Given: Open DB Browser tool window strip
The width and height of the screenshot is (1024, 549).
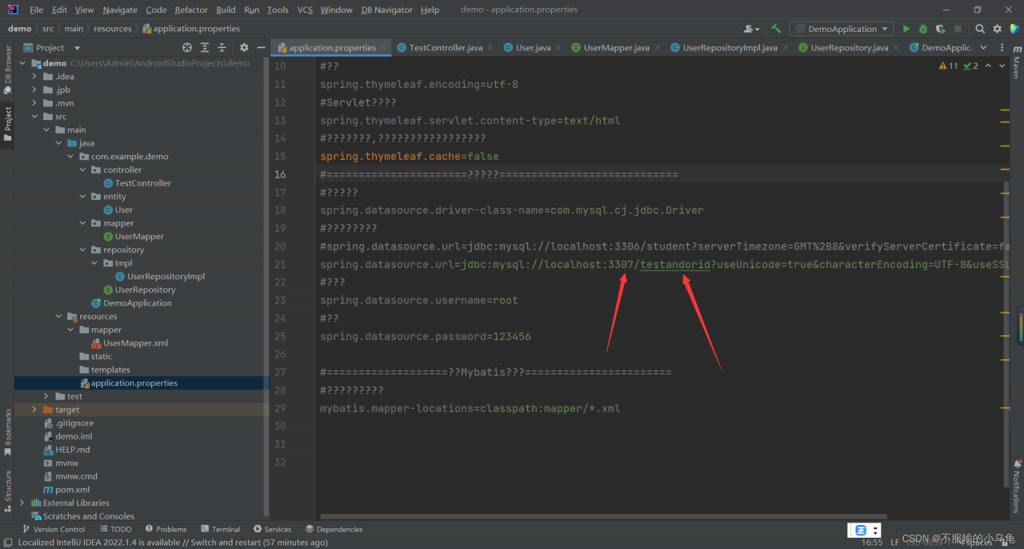Looking at the screenshot, I should pos(7,69).
